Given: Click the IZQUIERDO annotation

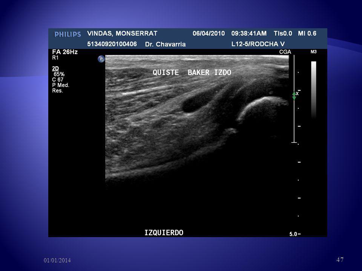Looking at the screenshot, I should tap(164, 233).
